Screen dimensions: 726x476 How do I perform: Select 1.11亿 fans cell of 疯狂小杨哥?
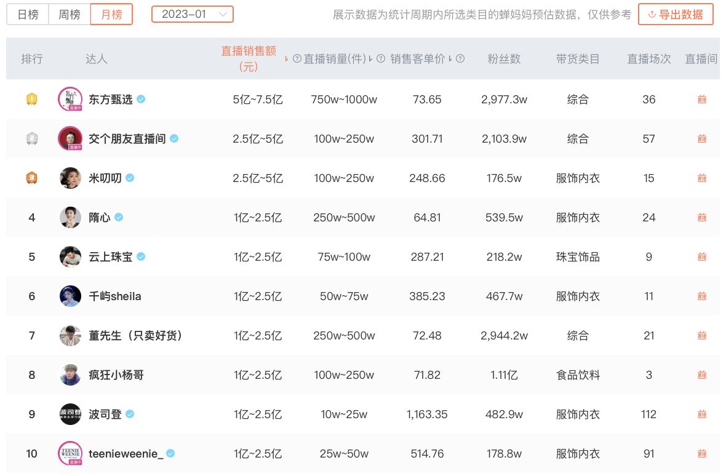[505, 375]
